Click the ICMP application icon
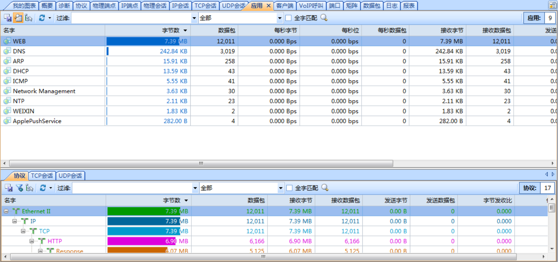558x262 pixels. 7,81
